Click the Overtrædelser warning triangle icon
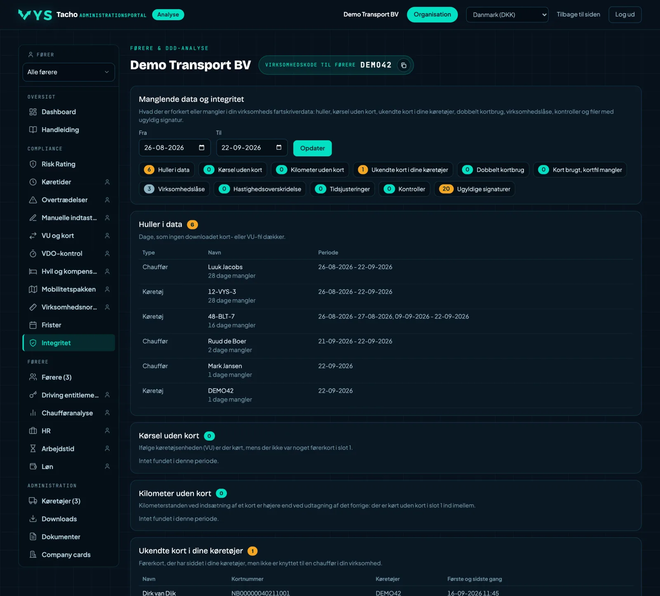This screenshot has height=596, width=660. pyautogui.click(x=33, y=200)
